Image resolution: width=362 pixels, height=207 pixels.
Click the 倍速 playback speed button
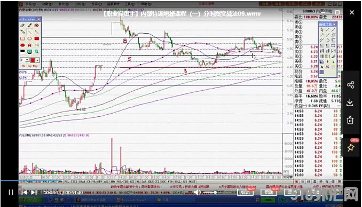pyautogui.click(x=269, y=192)
